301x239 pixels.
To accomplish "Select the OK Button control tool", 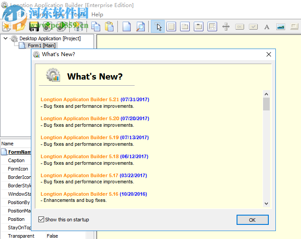I will pyautogui.click(x=240, y=27).
